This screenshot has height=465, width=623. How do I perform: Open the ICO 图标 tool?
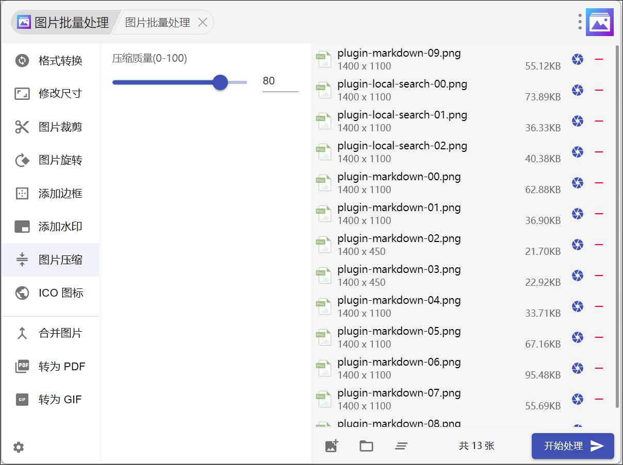pyautogui.click(x=50, y=293)
